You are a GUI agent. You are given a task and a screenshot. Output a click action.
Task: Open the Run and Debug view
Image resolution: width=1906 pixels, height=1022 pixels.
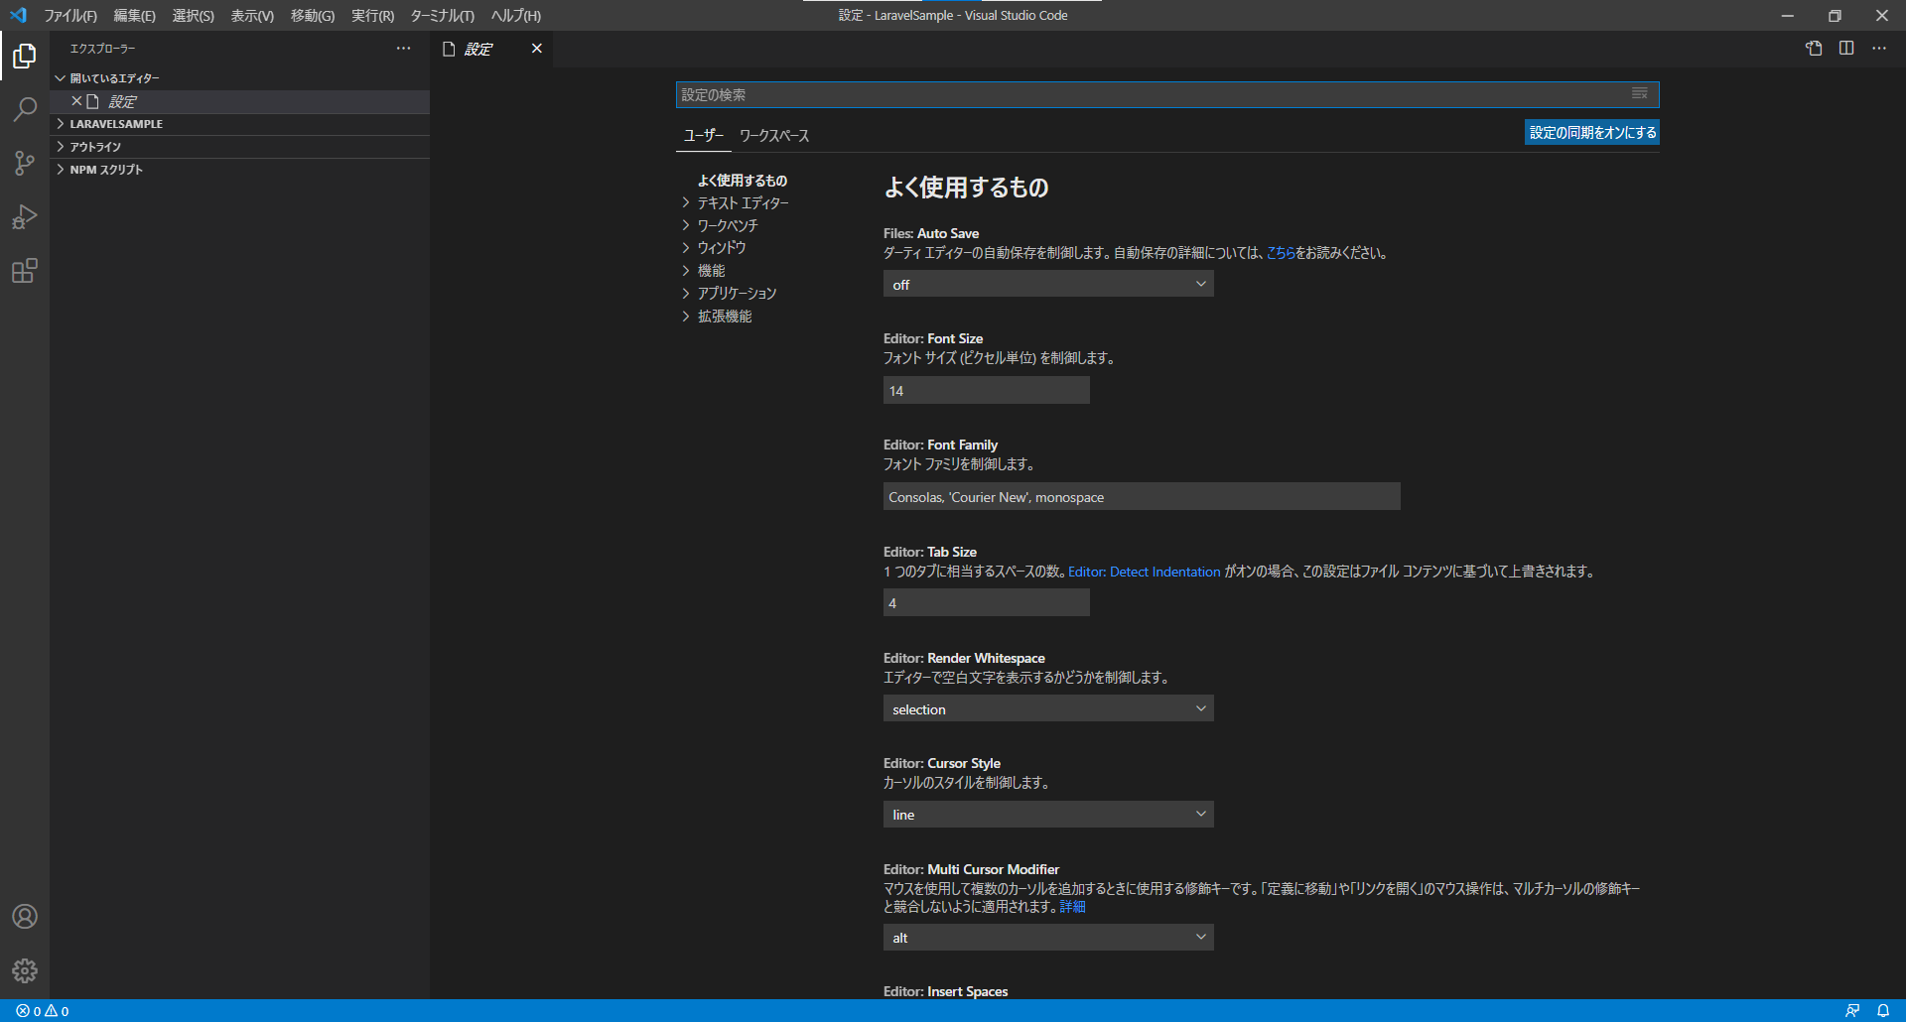tap(25, 216)
